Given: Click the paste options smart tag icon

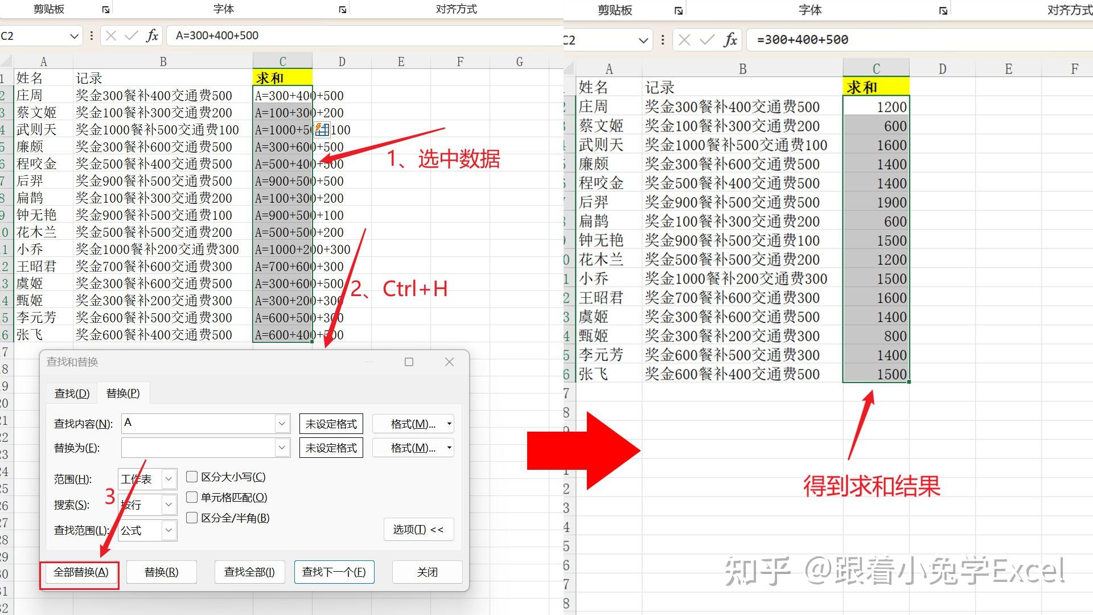Looking at the screenshot, I should [322, 130].
